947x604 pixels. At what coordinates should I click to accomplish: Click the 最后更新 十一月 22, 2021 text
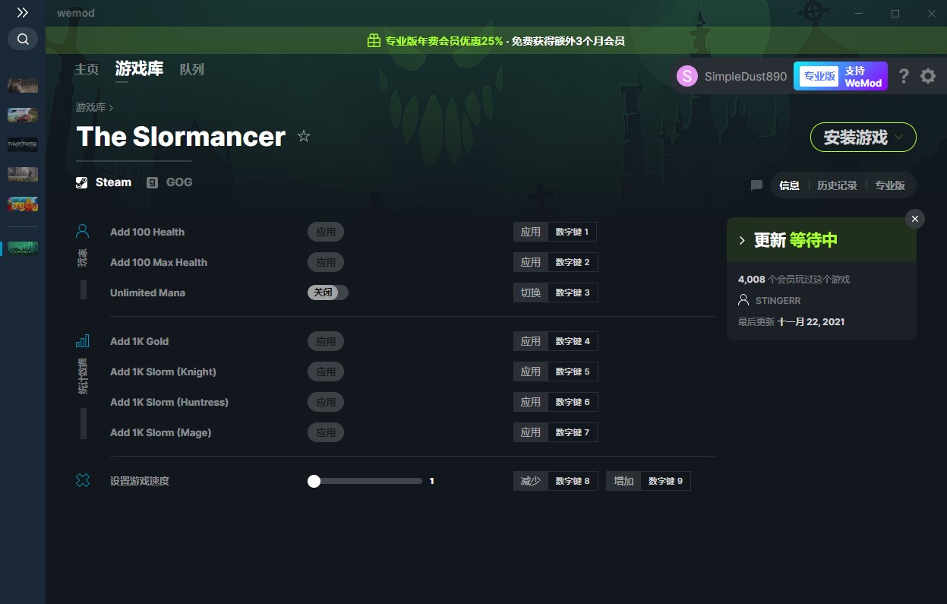(x=791, y=322)
